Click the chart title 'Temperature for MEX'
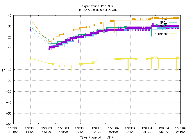186x140 pixels. 96,6
